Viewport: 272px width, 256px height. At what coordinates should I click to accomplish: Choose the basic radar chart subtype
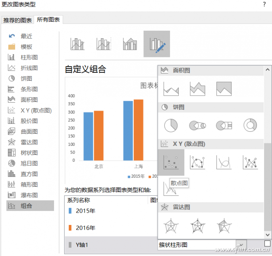pyautogui.click(x=171, y=226)
